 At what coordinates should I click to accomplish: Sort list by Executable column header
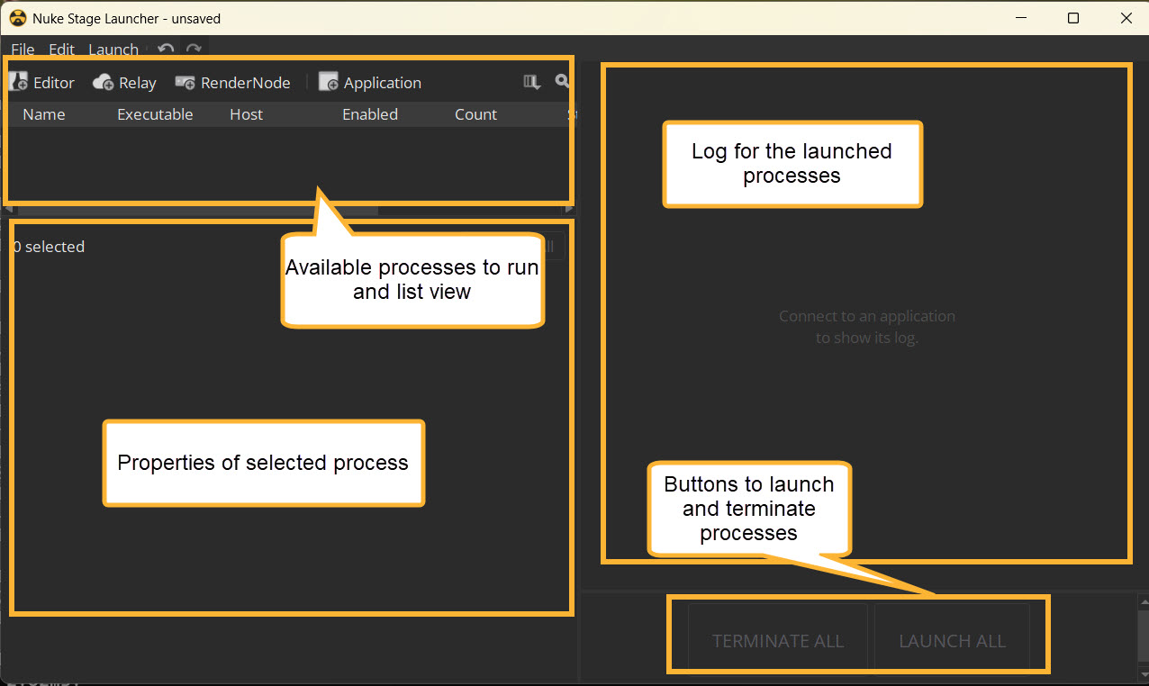[155, 114]
